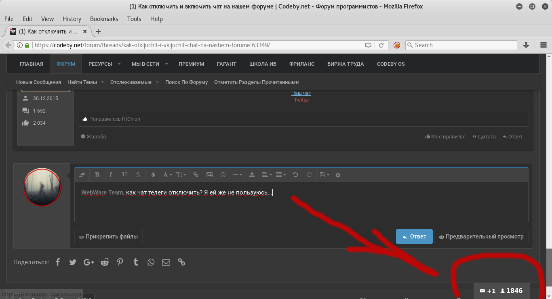Expand the РЕСУРСЫ navigation dropdown arrow
Image resolution: width=552 pixels, height=299 pixels.
(x=119, y=64)
